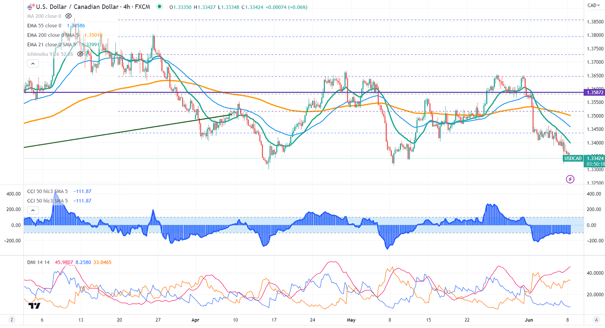Click the purple lightning bolt icon
Image resolution: width=605 pixels, height=328 pixels.
(570, 179)
